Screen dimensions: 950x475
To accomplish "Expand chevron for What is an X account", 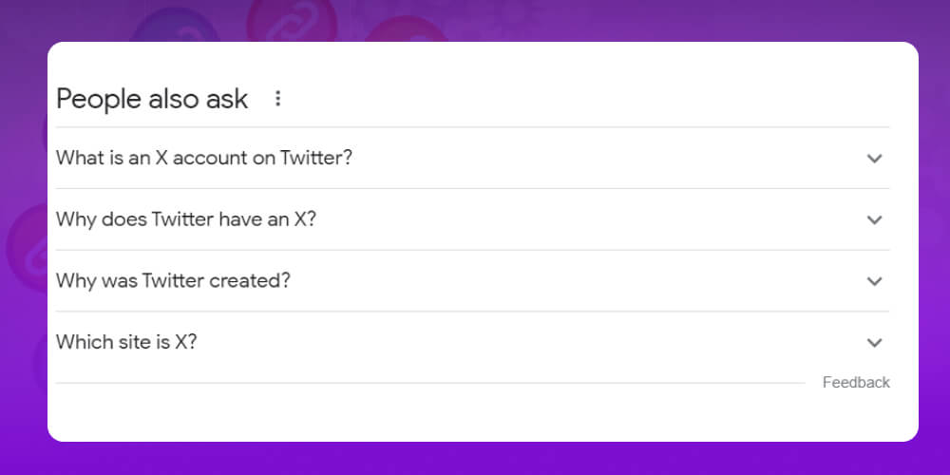I will [x=874, y=159].
